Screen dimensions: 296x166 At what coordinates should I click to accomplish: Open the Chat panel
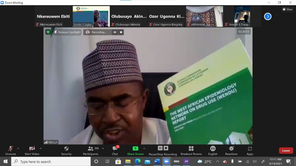(115, 151)
